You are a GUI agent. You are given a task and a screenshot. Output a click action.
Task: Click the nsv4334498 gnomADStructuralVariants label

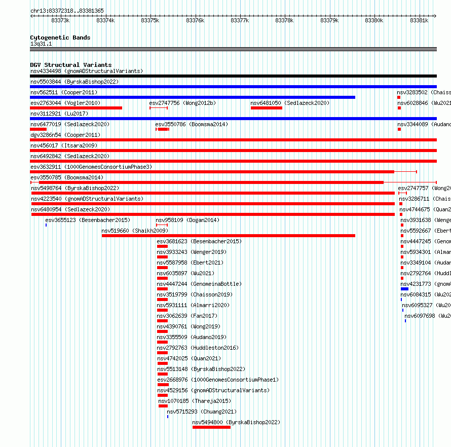pyautogui.click(x=87, y=71)
